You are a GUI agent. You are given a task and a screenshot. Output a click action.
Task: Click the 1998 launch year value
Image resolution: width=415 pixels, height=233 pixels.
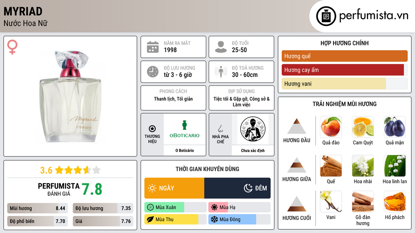click(170, 50)
